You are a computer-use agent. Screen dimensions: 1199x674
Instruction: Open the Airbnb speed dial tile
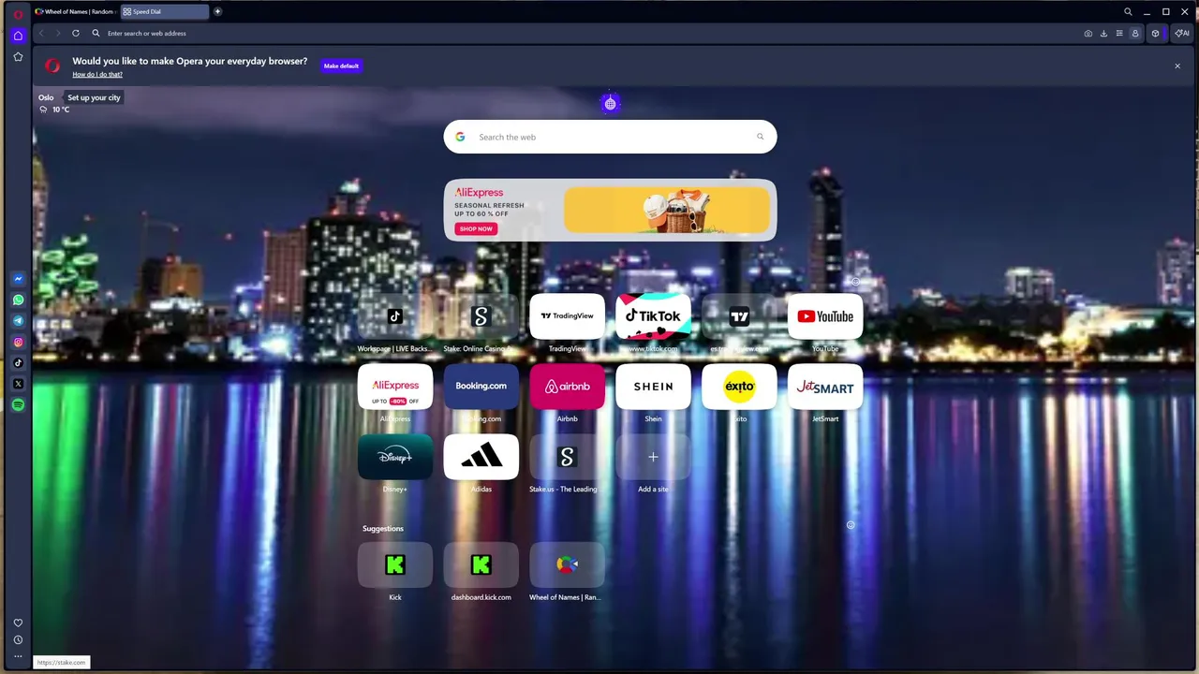click(x=567, y=387)
